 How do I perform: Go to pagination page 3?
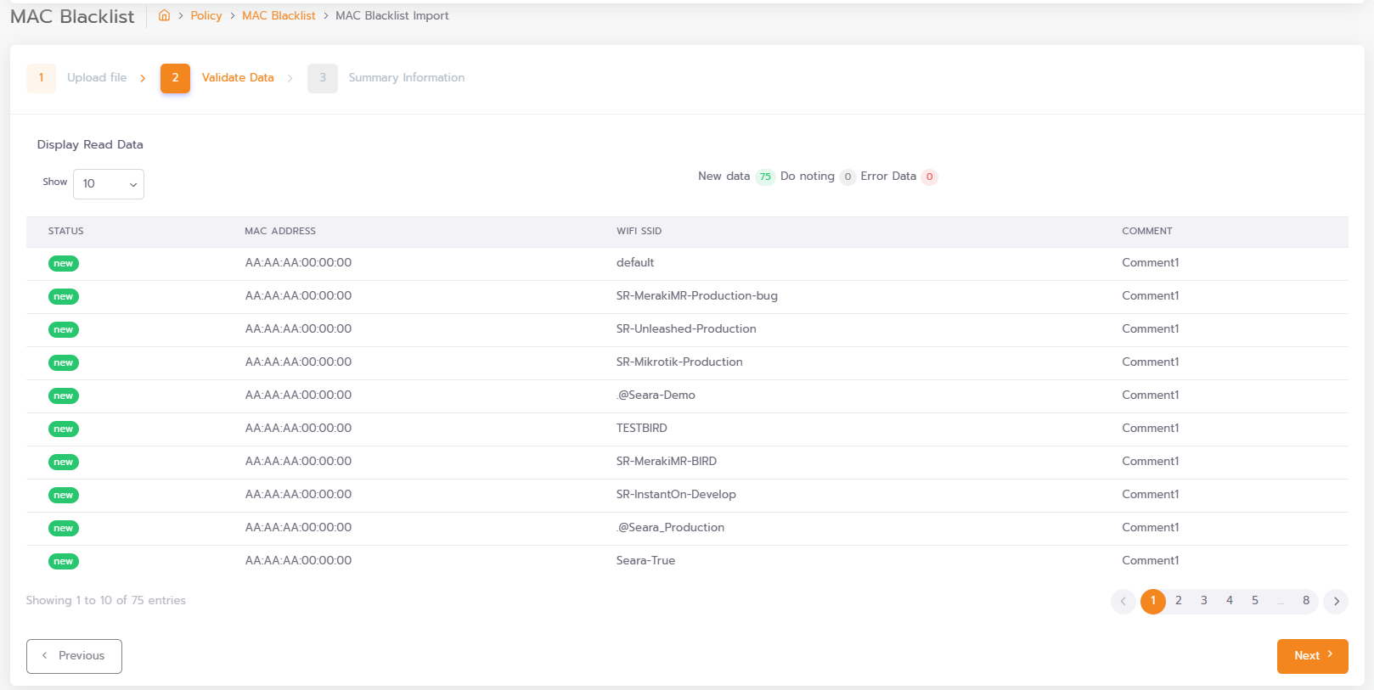(1204, 601)
